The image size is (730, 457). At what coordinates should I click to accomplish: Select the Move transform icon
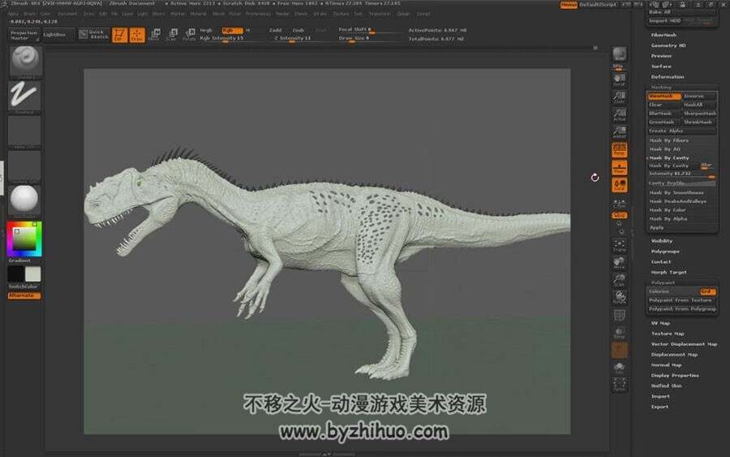tap(156, 35)
